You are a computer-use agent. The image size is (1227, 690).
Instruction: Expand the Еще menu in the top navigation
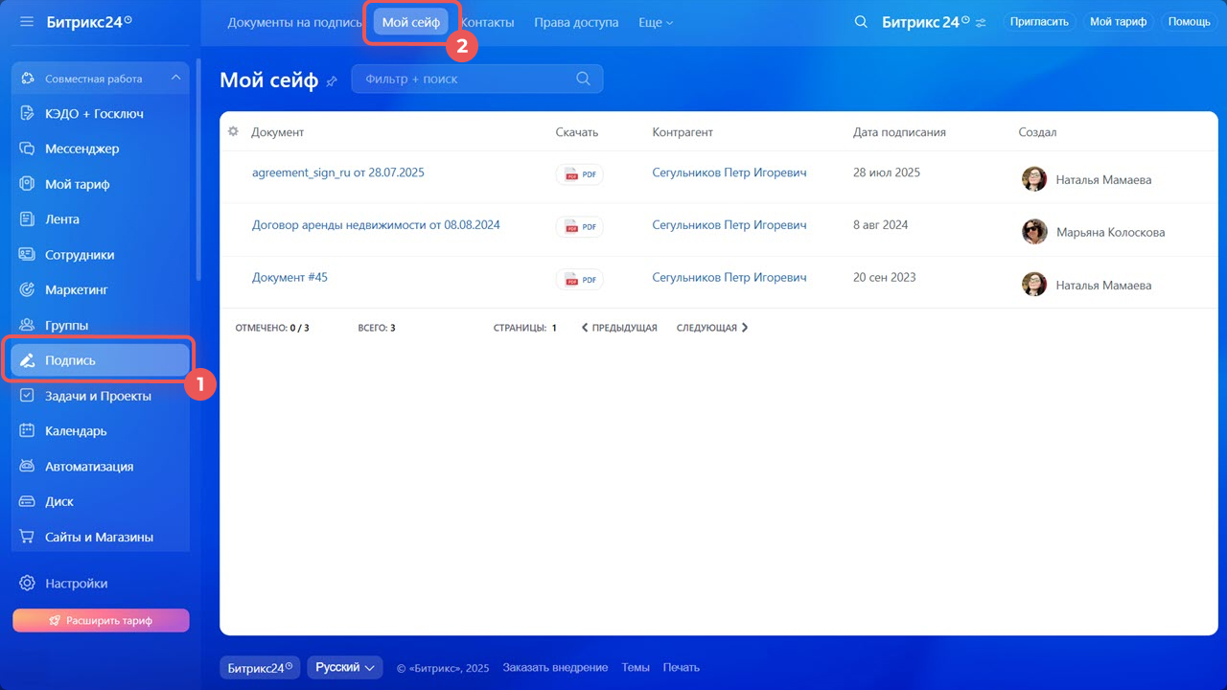[x=656, y=22]
